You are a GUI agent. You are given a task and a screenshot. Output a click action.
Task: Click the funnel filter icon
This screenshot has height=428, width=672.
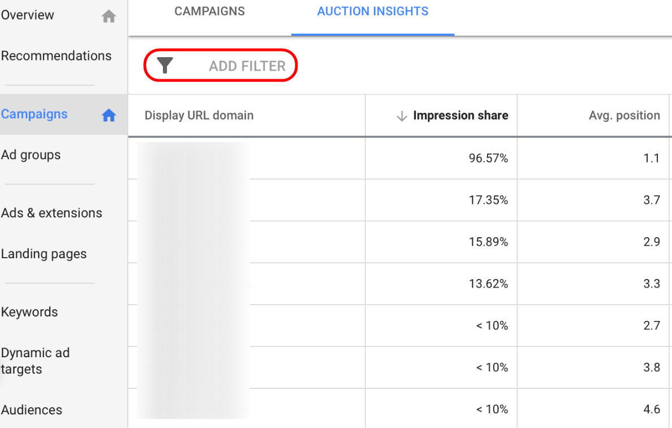[165, 66]
